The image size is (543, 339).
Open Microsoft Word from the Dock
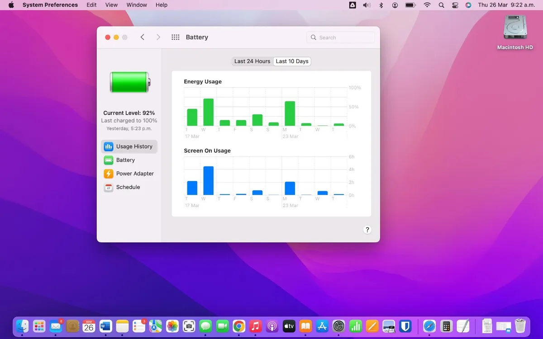click(x=105, y=326)
